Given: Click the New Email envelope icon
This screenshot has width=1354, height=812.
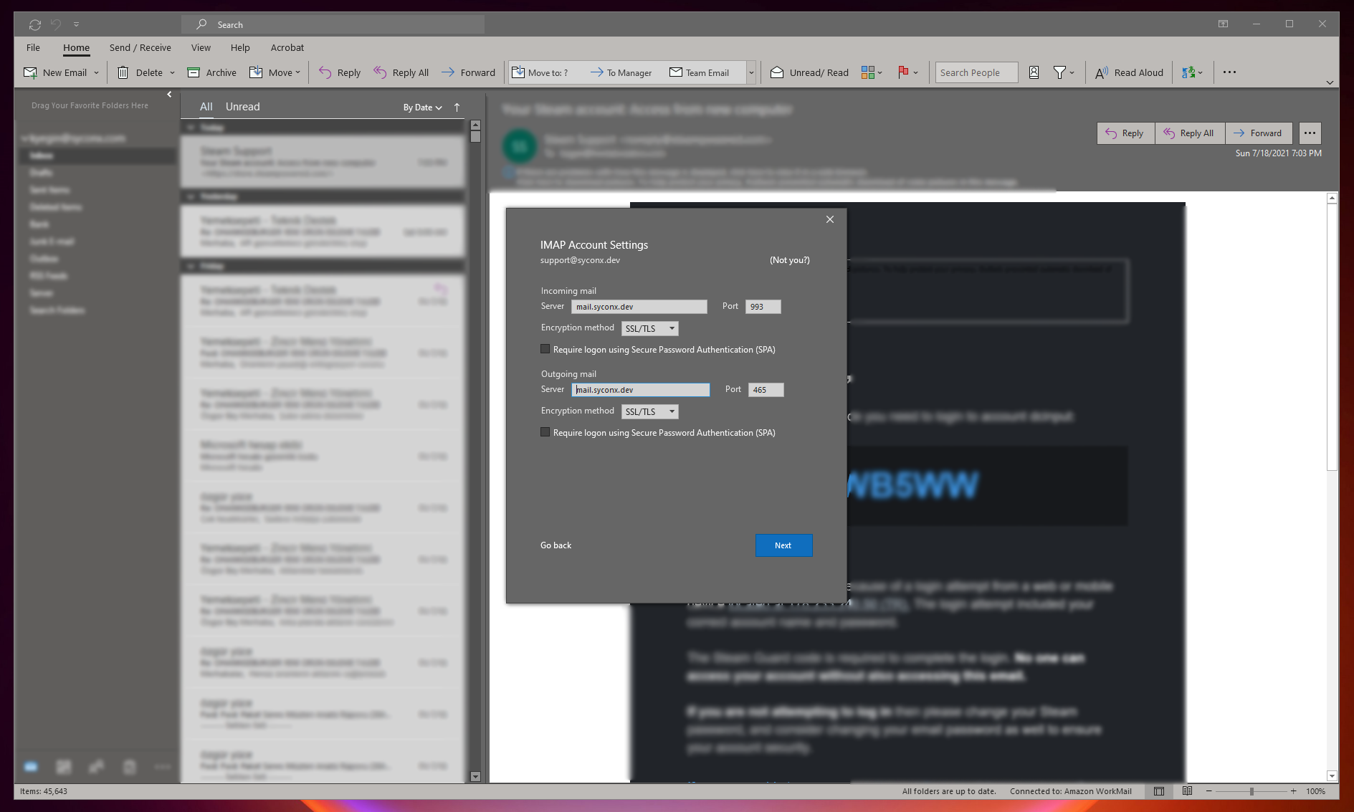Looking at the screenshot, I should pos(30,72).
